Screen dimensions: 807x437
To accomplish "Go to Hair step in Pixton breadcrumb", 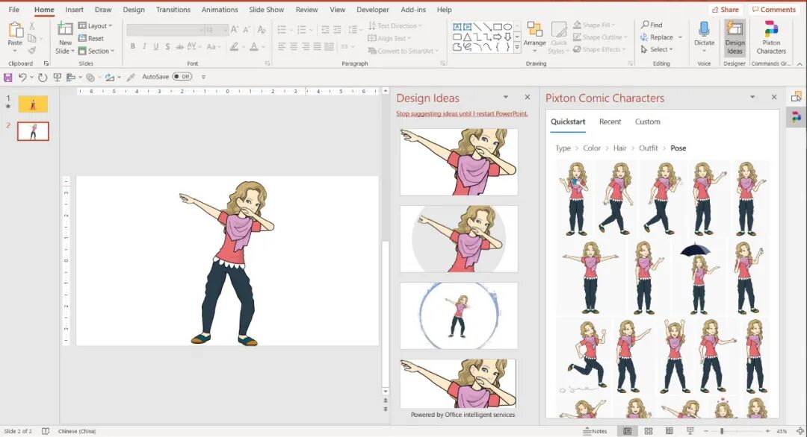I will (619, 148).
